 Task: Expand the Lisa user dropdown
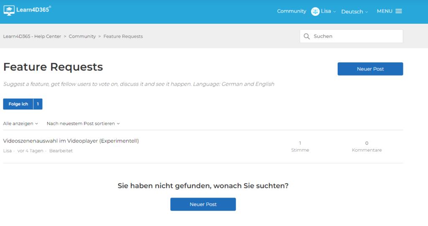[x=329, y=11]
